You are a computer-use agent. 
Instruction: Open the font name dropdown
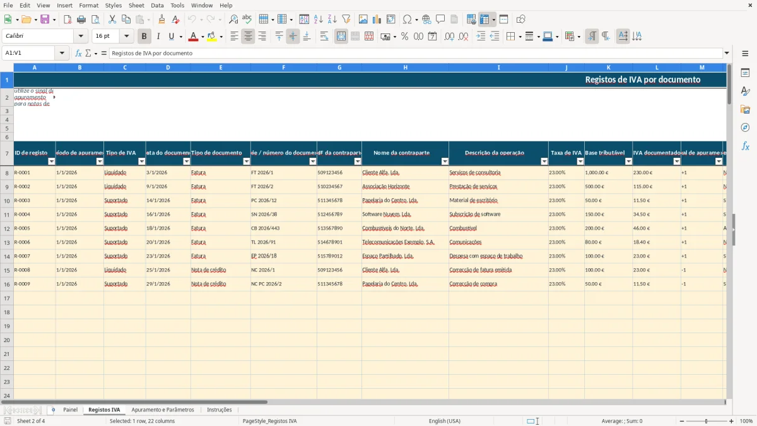pos(81,37)
